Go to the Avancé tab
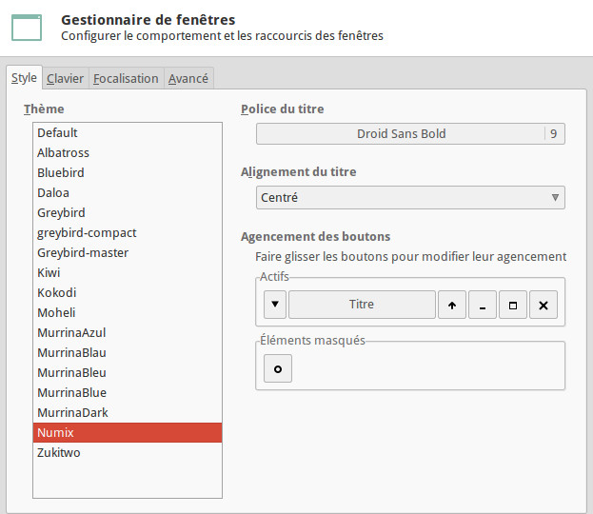Image resolution: width=593 pixels, height=514 pixels. pyautogui.click(x=188, y=78)
